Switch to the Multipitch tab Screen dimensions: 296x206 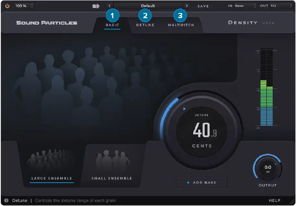tap(180, 24)
